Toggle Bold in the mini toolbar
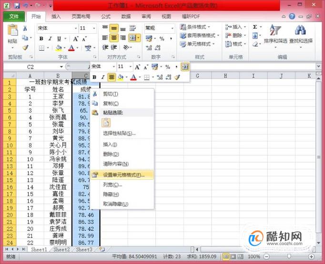The height and width of the screenshot is (264, 325). [94, 77]
